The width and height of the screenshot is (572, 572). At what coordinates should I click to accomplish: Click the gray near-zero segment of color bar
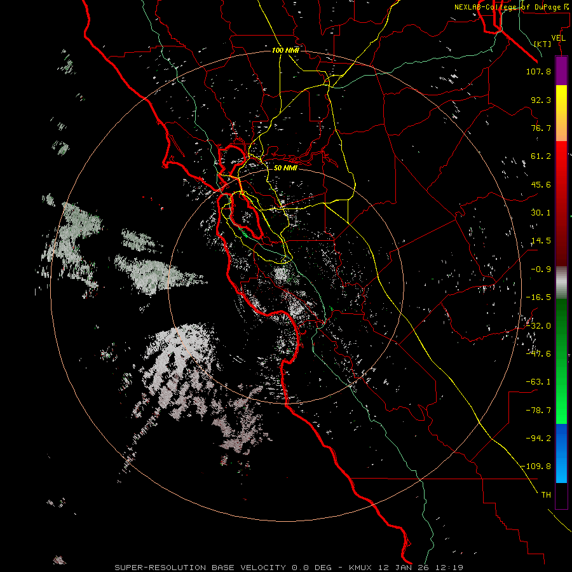561,282
